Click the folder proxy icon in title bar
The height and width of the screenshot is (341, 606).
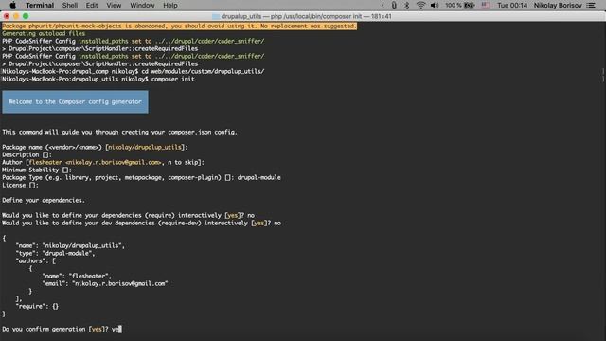[x=216, y=16]
